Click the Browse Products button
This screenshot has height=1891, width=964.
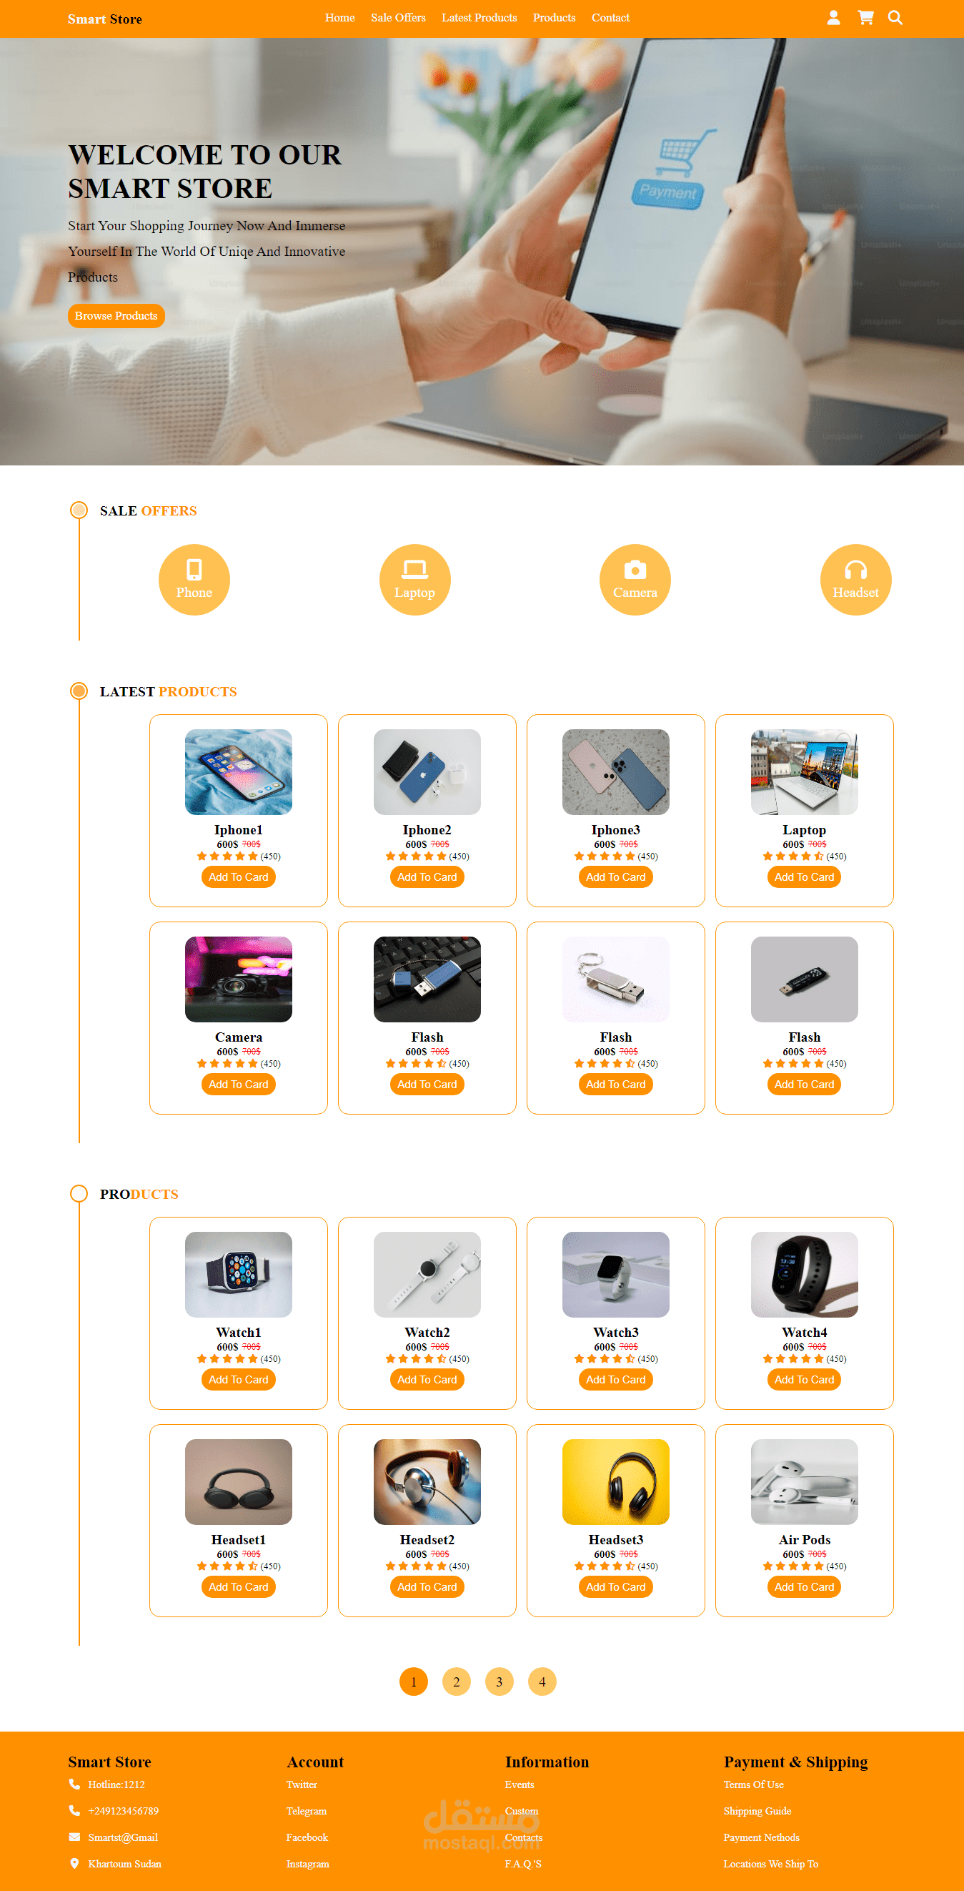tap(116, 316)
